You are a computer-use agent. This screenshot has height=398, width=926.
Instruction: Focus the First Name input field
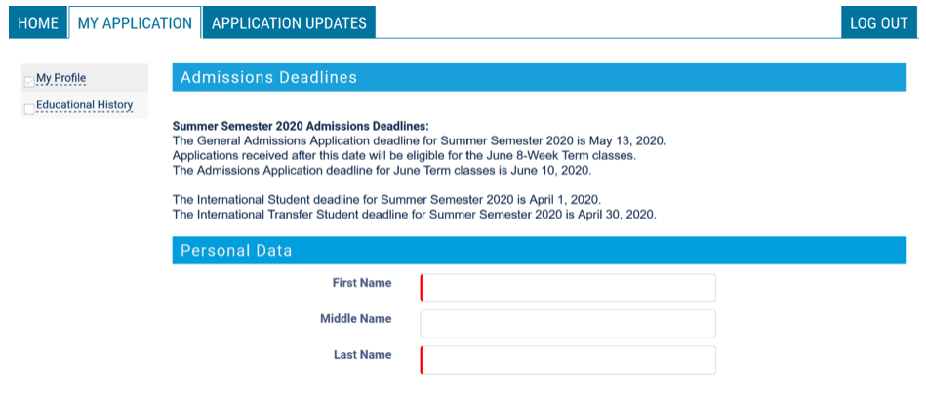(568, 288)
